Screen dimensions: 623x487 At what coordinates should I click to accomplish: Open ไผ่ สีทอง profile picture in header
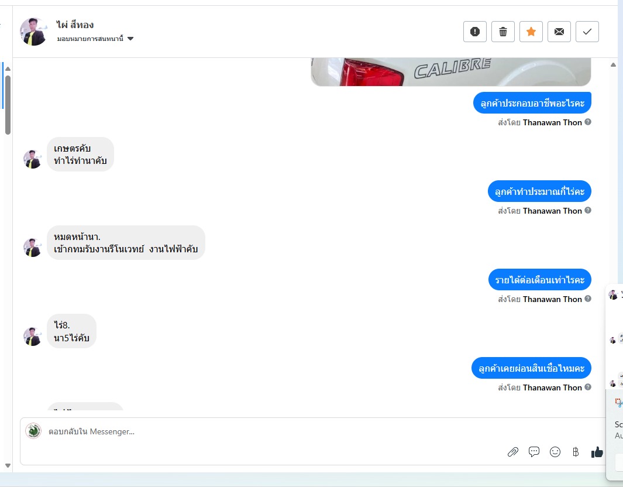click(x=33, y=32)
